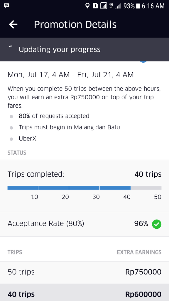
Task: Tap the SIM 1 indicator icon
Action: [95, 6]
